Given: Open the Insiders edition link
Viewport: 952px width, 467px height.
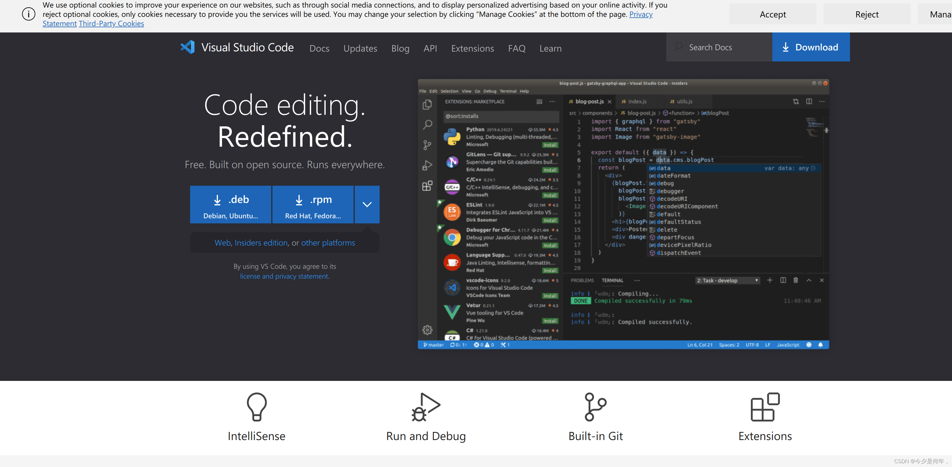Looking at the screenshot, I should pyautogui.click(x=261, y=243).
